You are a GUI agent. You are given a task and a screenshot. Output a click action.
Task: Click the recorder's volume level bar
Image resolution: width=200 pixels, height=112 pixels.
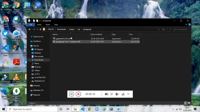coord(102,94)
